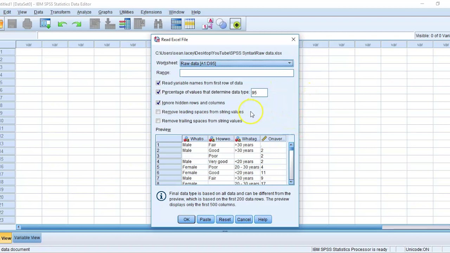
Task: Uncheck Read variable names from first row
Action: coord(158,83)
